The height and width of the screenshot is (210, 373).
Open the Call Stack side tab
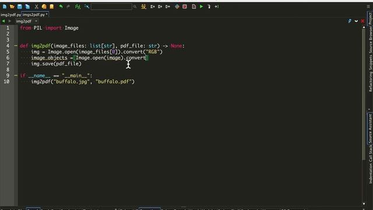click(x=371, y=153)
